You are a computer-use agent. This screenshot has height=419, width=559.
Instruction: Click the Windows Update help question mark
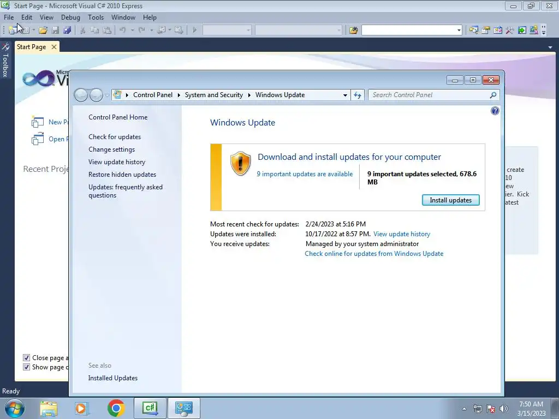coord(495,111)
